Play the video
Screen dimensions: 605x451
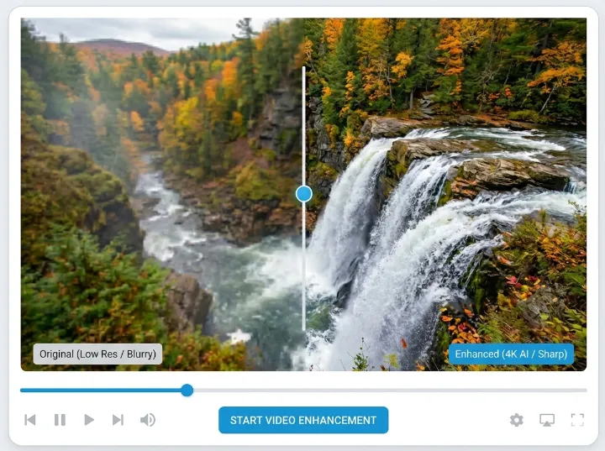(x=89, y=420)
